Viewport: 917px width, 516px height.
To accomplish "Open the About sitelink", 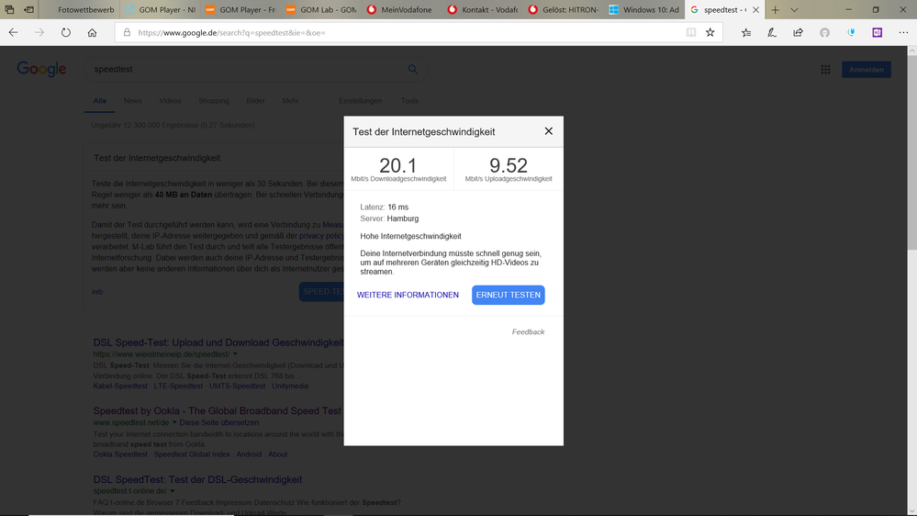I will click(278, 454).
